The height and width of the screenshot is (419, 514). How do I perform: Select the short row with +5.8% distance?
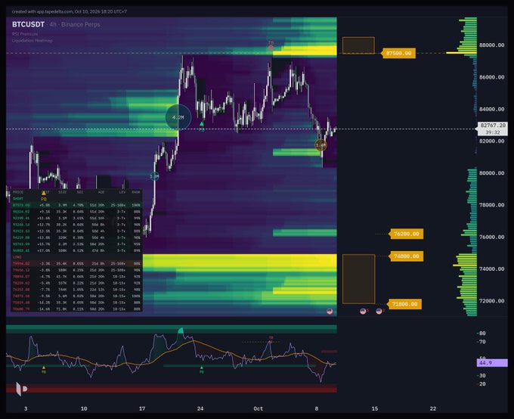tap(76, 205)
